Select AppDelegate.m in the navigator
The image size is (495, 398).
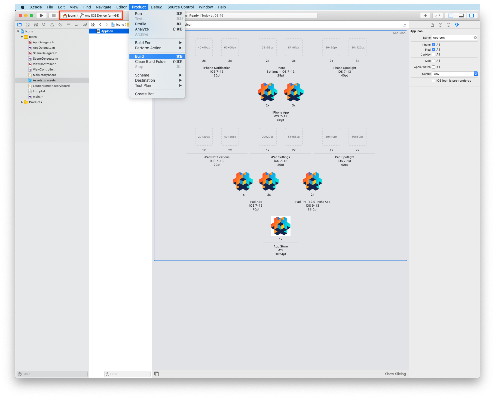pos(44,48)
